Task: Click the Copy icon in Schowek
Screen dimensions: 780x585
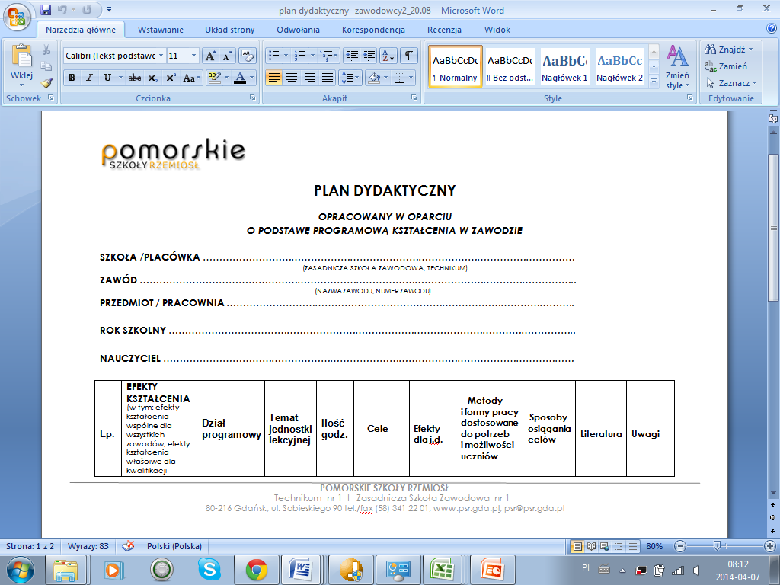Action: 46,66
